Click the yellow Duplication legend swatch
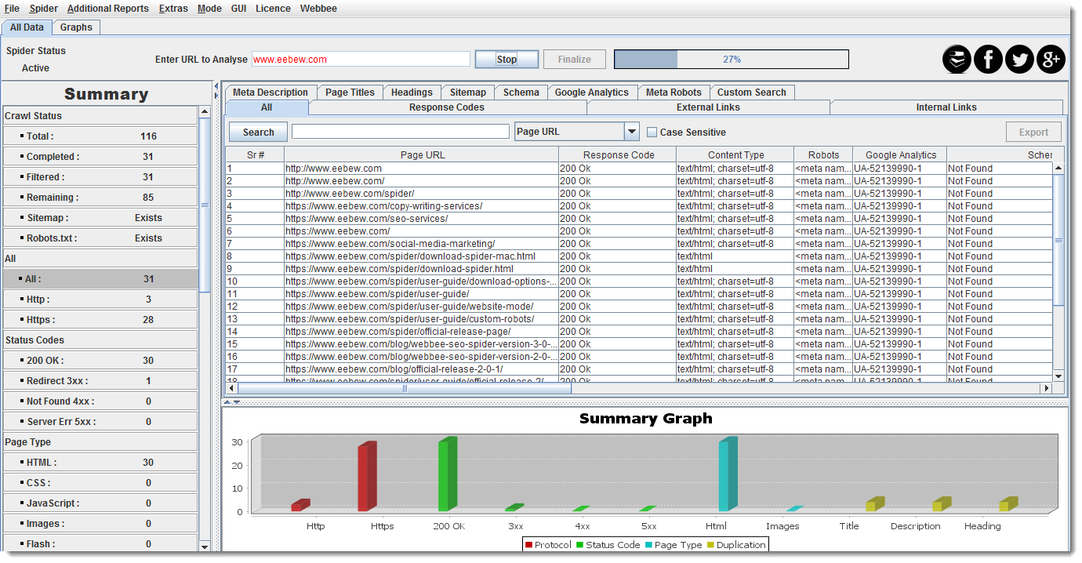This screenshot has height=563, width=1082. [710, 545]
